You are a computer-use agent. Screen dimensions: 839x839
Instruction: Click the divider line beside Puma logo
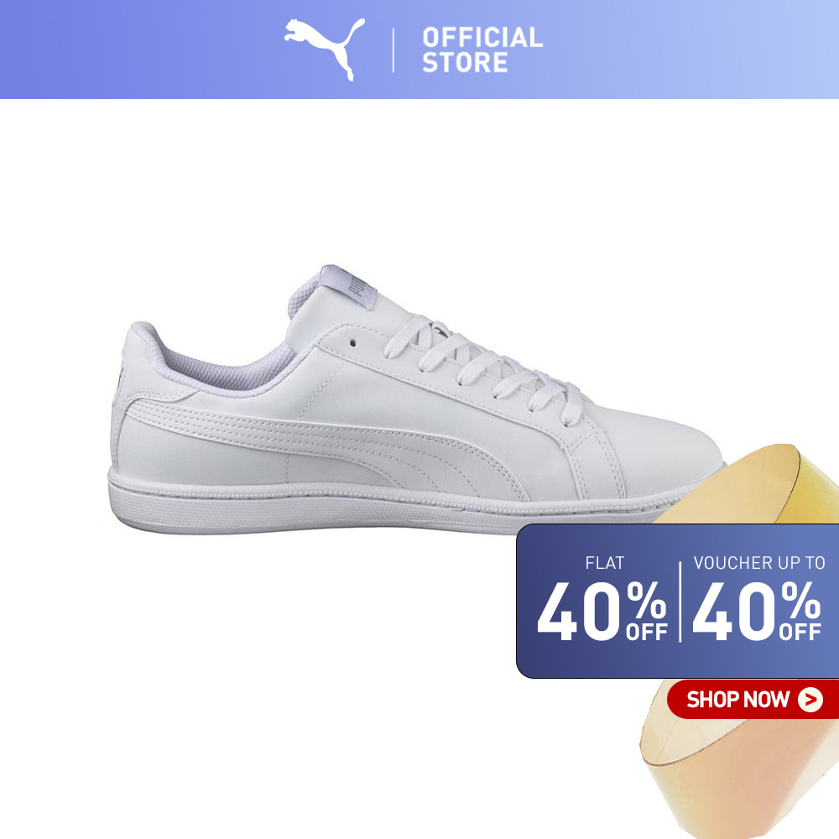coord(393,50)
